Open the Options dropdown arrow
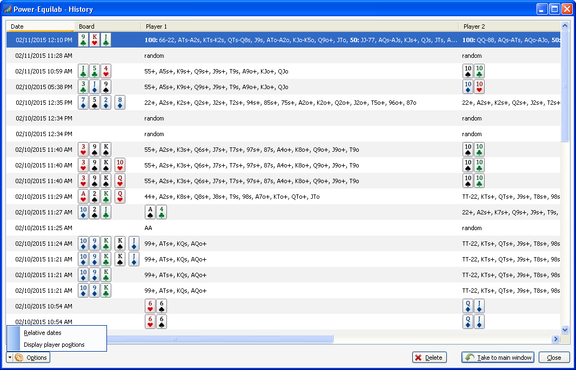The height and width of the screenshot is (370, 576). [9, 357]
